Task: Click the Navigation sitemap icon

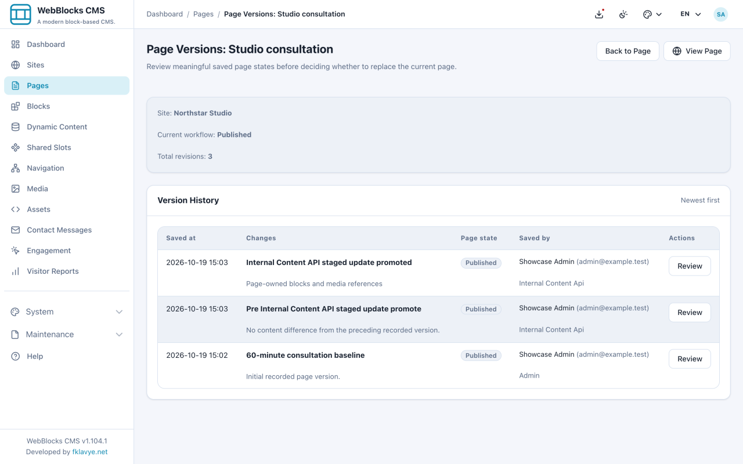Action: [16, 168]
